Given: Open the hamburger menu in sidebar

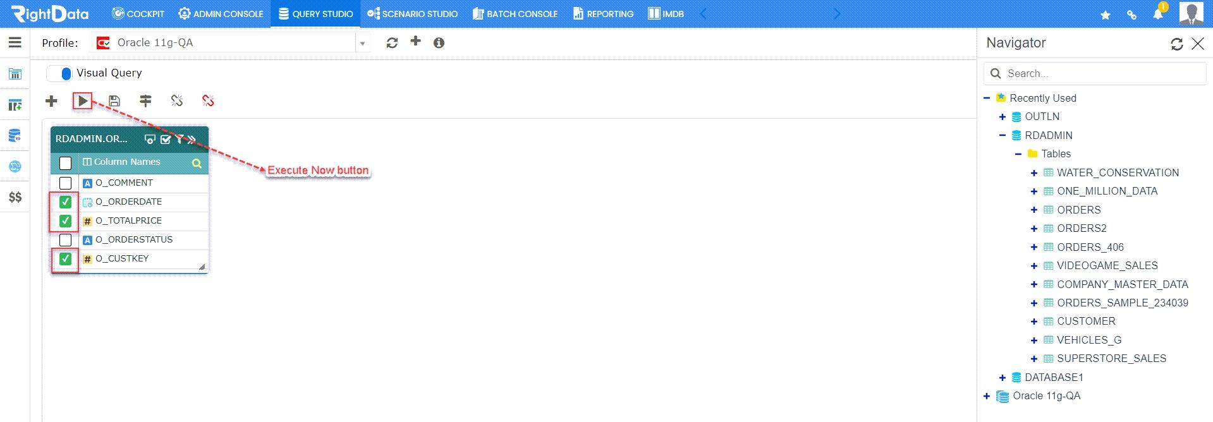Looking at the screenshot, I should pyautogui.click(x=15, y=42).
